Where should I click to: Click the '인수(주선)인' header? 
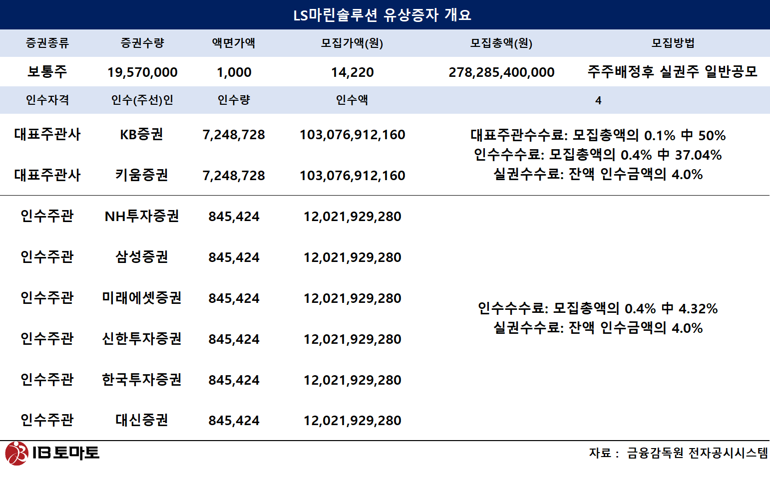142,100
